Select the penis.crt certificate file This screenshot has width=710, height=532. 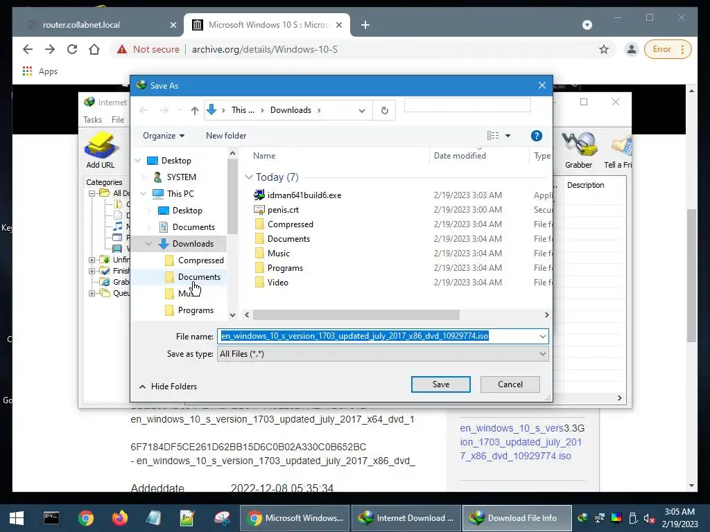point(283,210)
